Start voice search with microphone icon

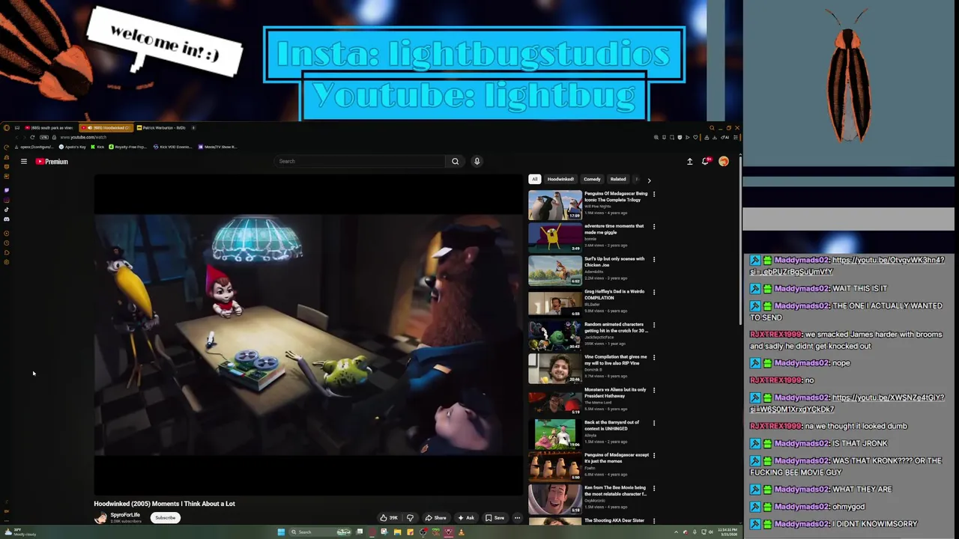point(477,161)
